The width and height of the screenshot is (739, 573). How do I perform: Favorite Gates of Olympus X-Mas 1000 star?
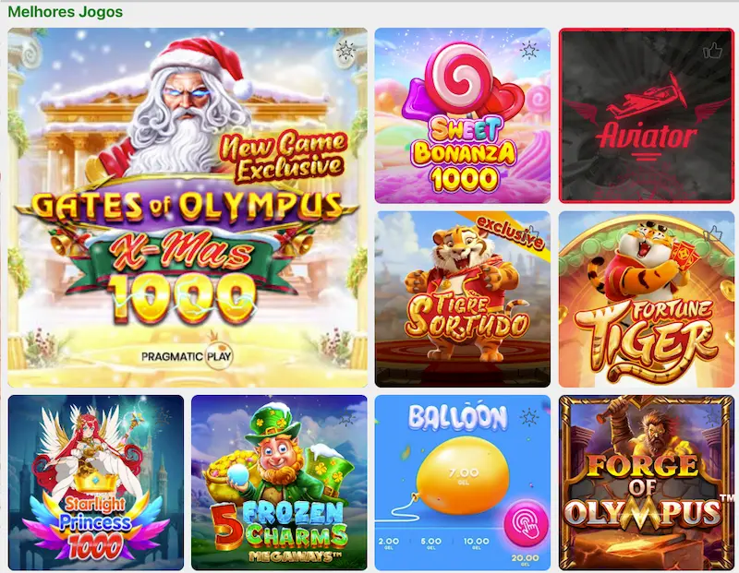pyautogui.click(x=345, y=51)
